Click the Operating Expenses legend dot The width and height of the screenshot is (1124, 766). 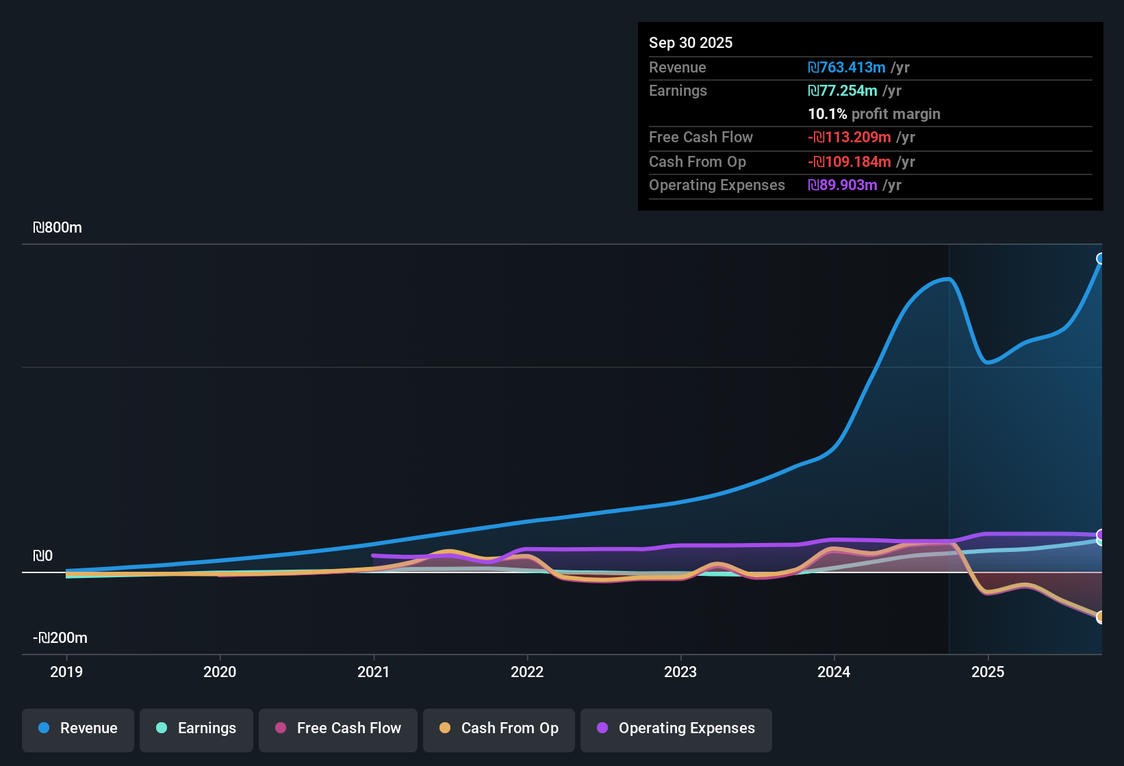[x=603, y=728]
